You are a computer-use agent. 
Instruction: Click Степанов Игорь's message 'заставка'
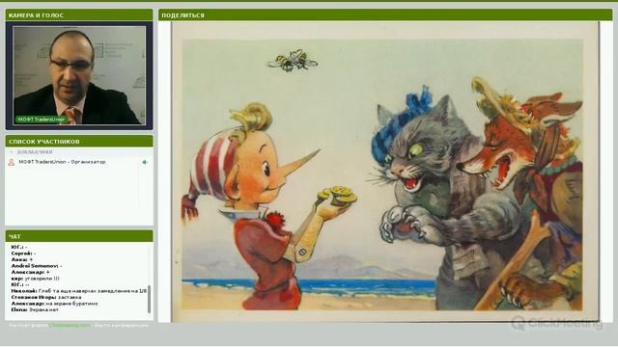pyautogui.click(x=46, y=297)
